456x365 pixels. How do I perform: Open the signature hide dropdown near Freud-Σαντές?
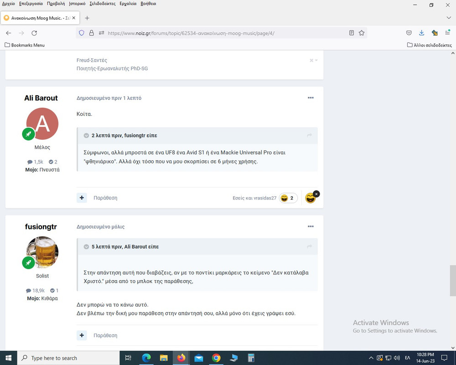(x=314, y=61)
